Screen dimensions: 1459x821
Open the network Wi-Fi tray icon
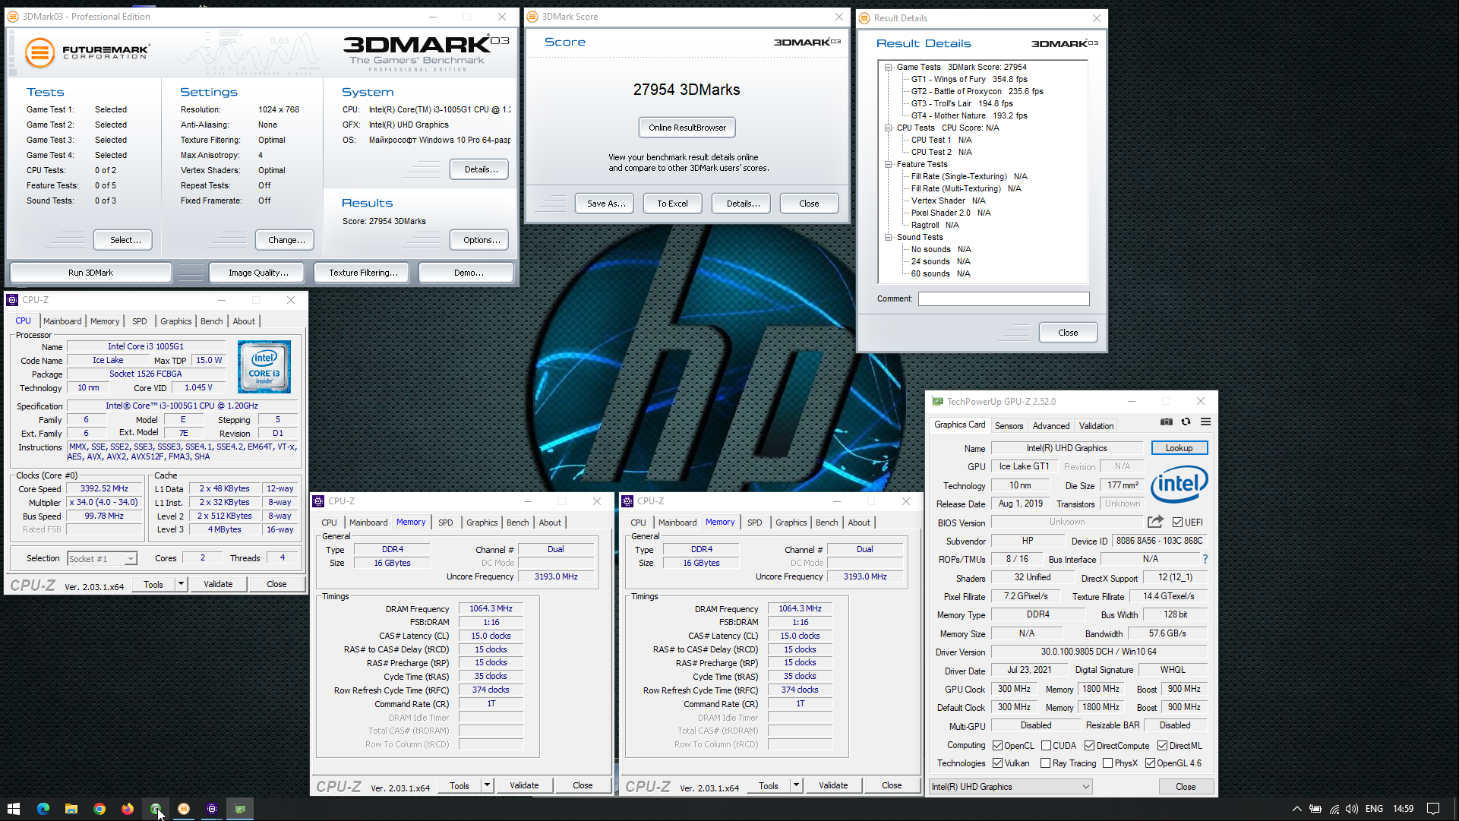coord(1334,809)
